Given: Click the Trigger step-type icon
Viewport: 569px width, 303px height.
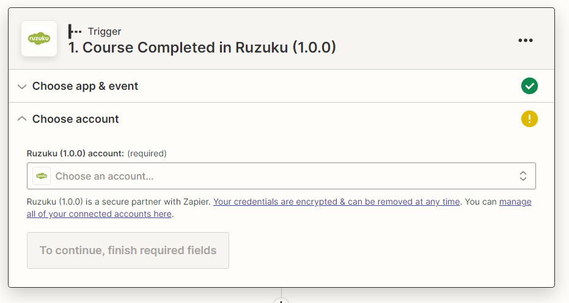Looking at the screenshot, I should tap(75, 31).
